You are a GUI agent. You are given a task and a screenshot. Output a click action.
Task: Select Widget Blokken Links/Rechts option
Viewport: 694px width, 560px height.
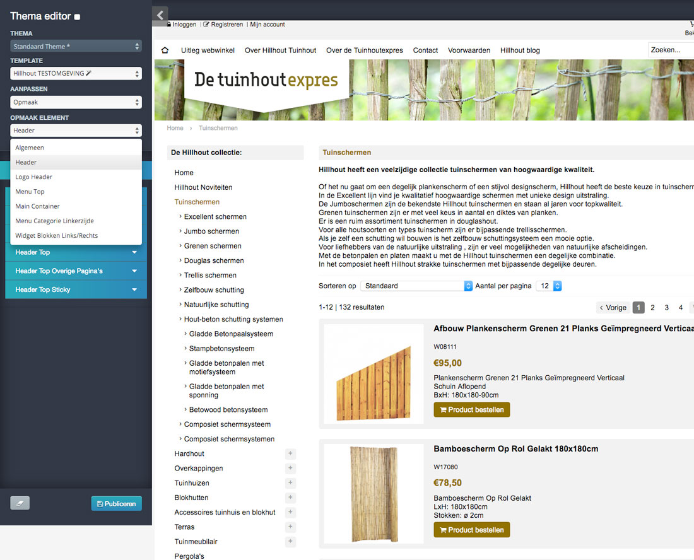click(76, 235)
